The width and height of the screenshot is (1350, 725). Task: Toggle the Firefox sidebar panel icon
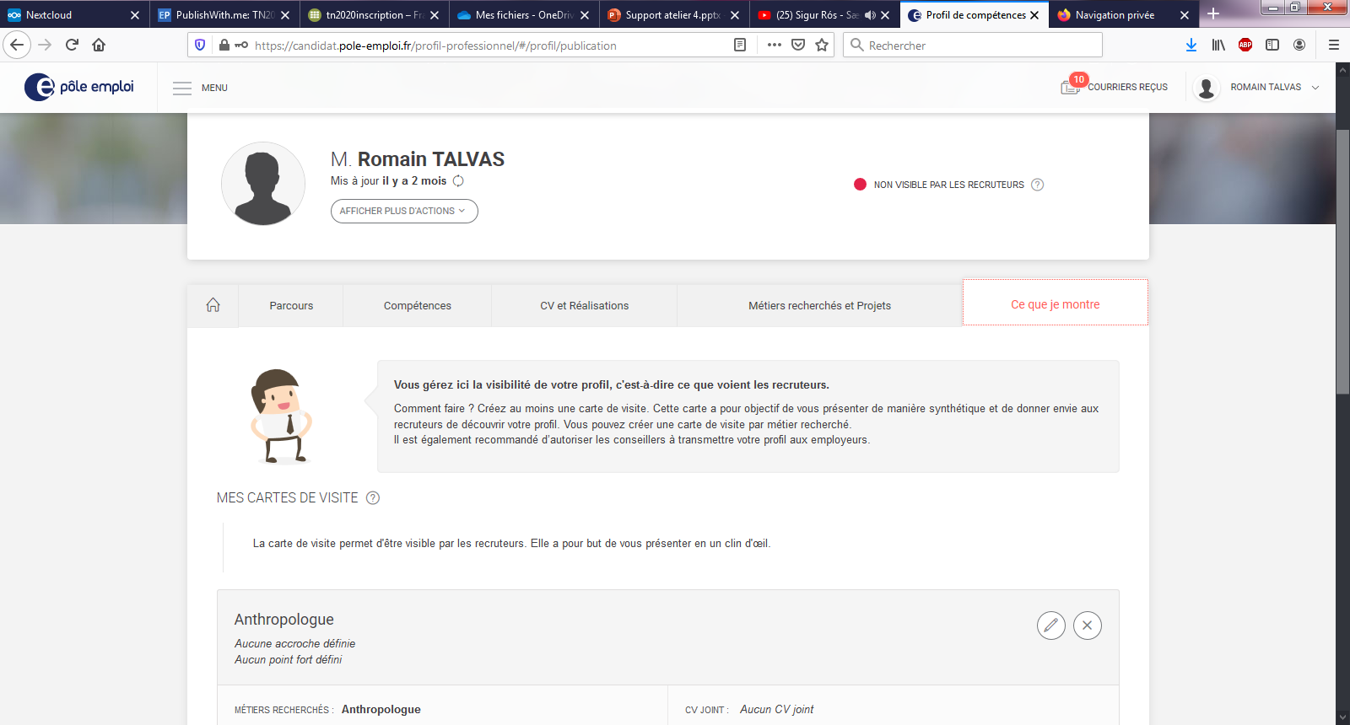click(1272, 46)
